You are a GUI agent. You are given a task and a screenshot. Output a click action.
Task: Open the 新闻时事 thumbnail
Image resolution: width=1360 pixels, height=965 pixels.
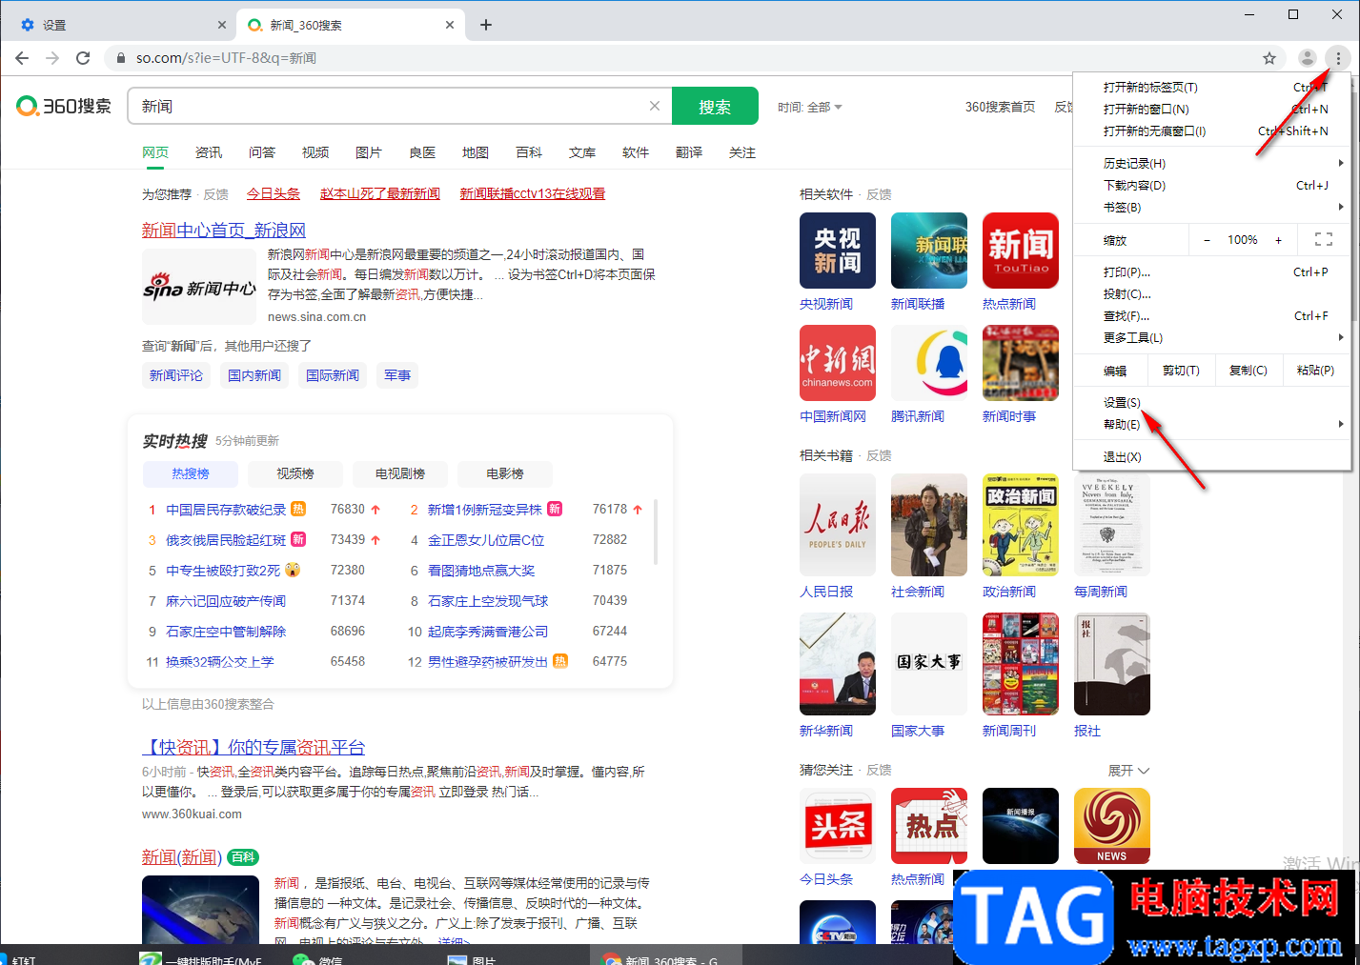pyautogui.click(x=1021, y=363)
